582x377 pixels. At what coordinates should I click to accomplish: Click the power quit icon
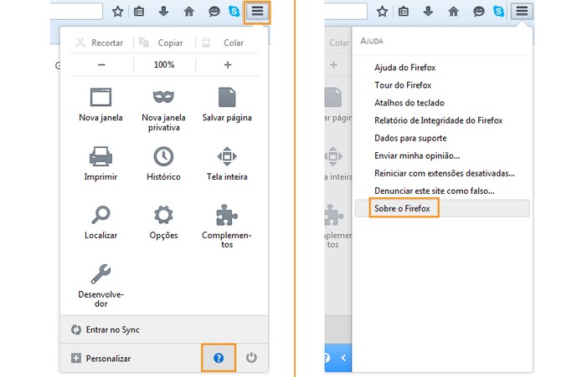251,358
